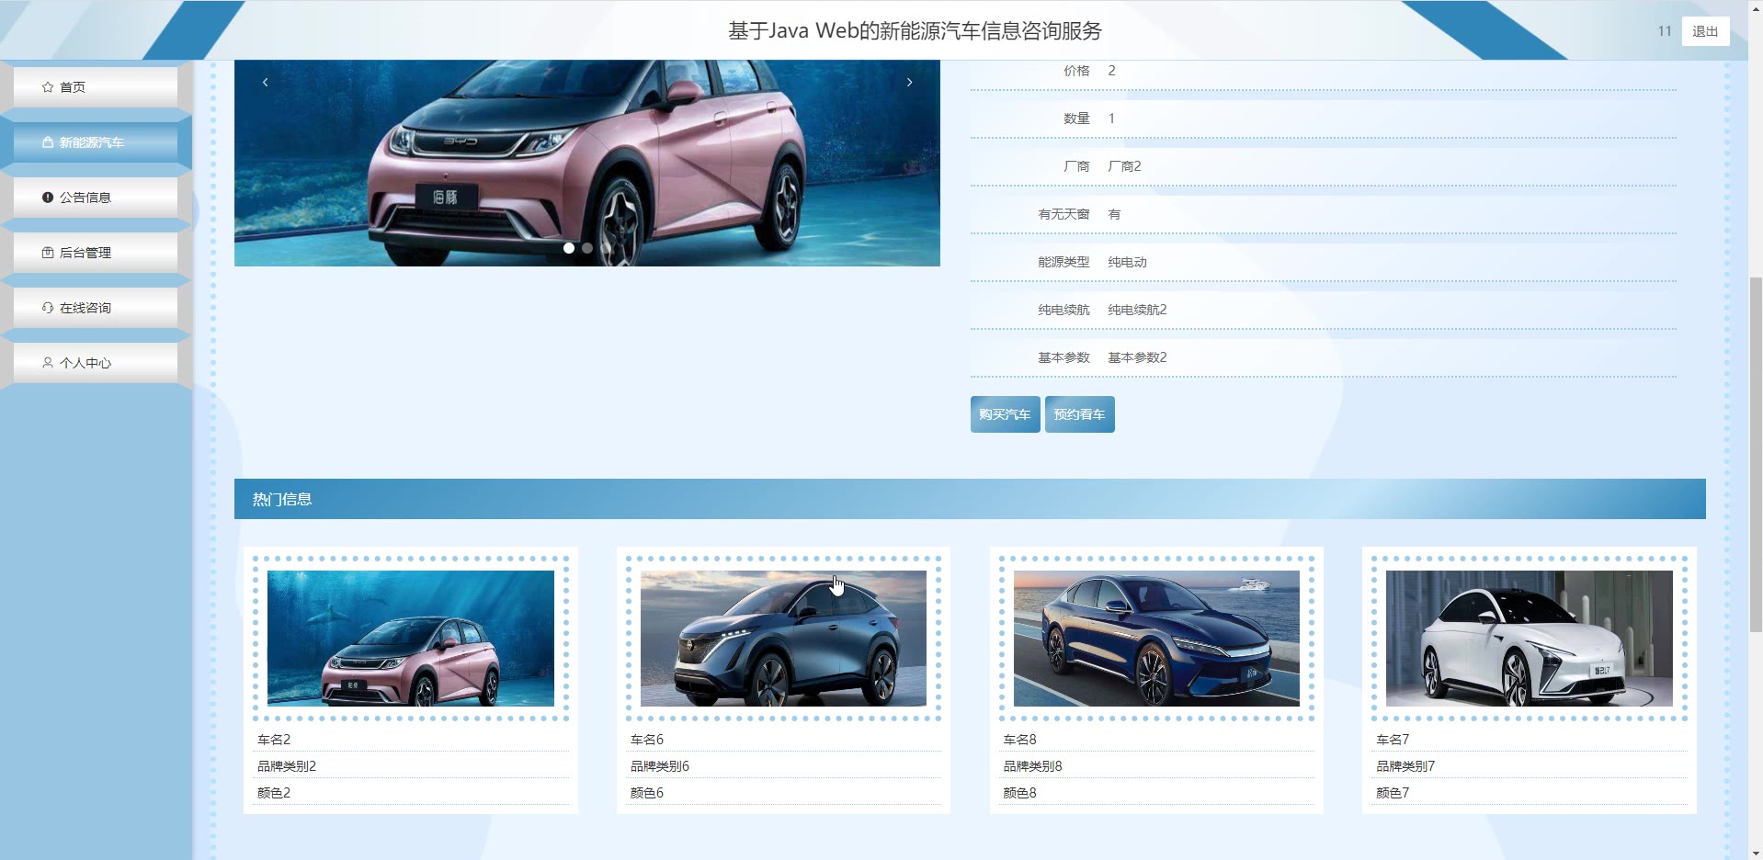This screenshot has width=1763, height=860.
Task: Click the 基本参数2 value
Action: click(x=1137, y=357)
